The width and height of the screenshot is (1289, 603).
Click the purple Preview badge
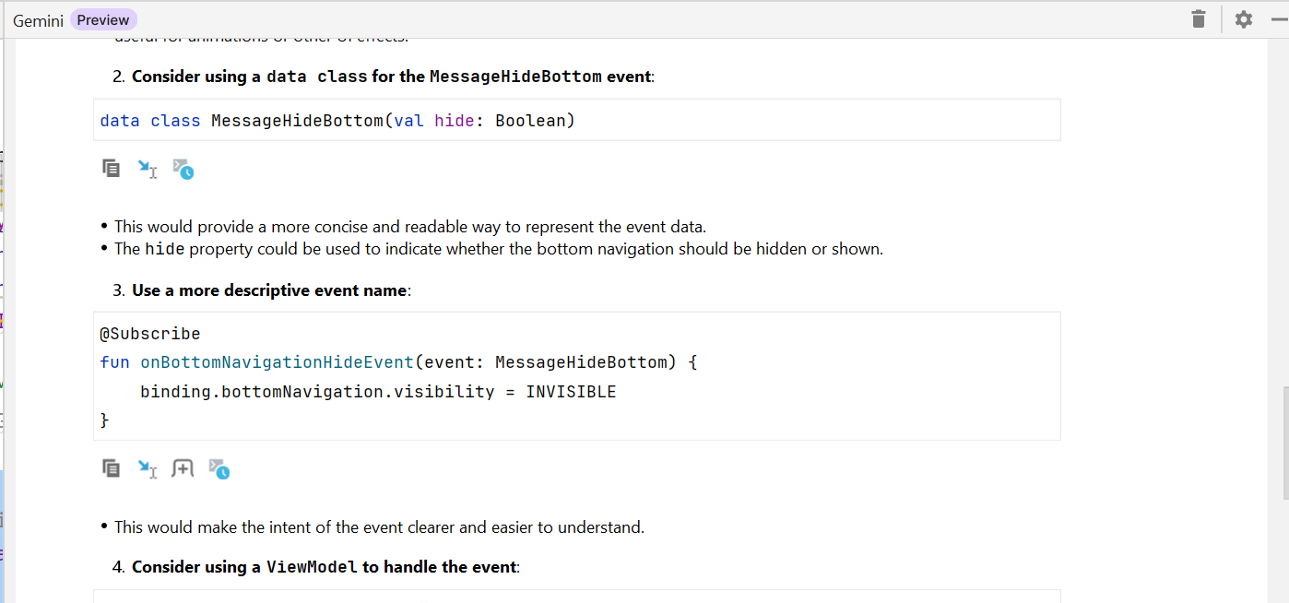point(103,20)
